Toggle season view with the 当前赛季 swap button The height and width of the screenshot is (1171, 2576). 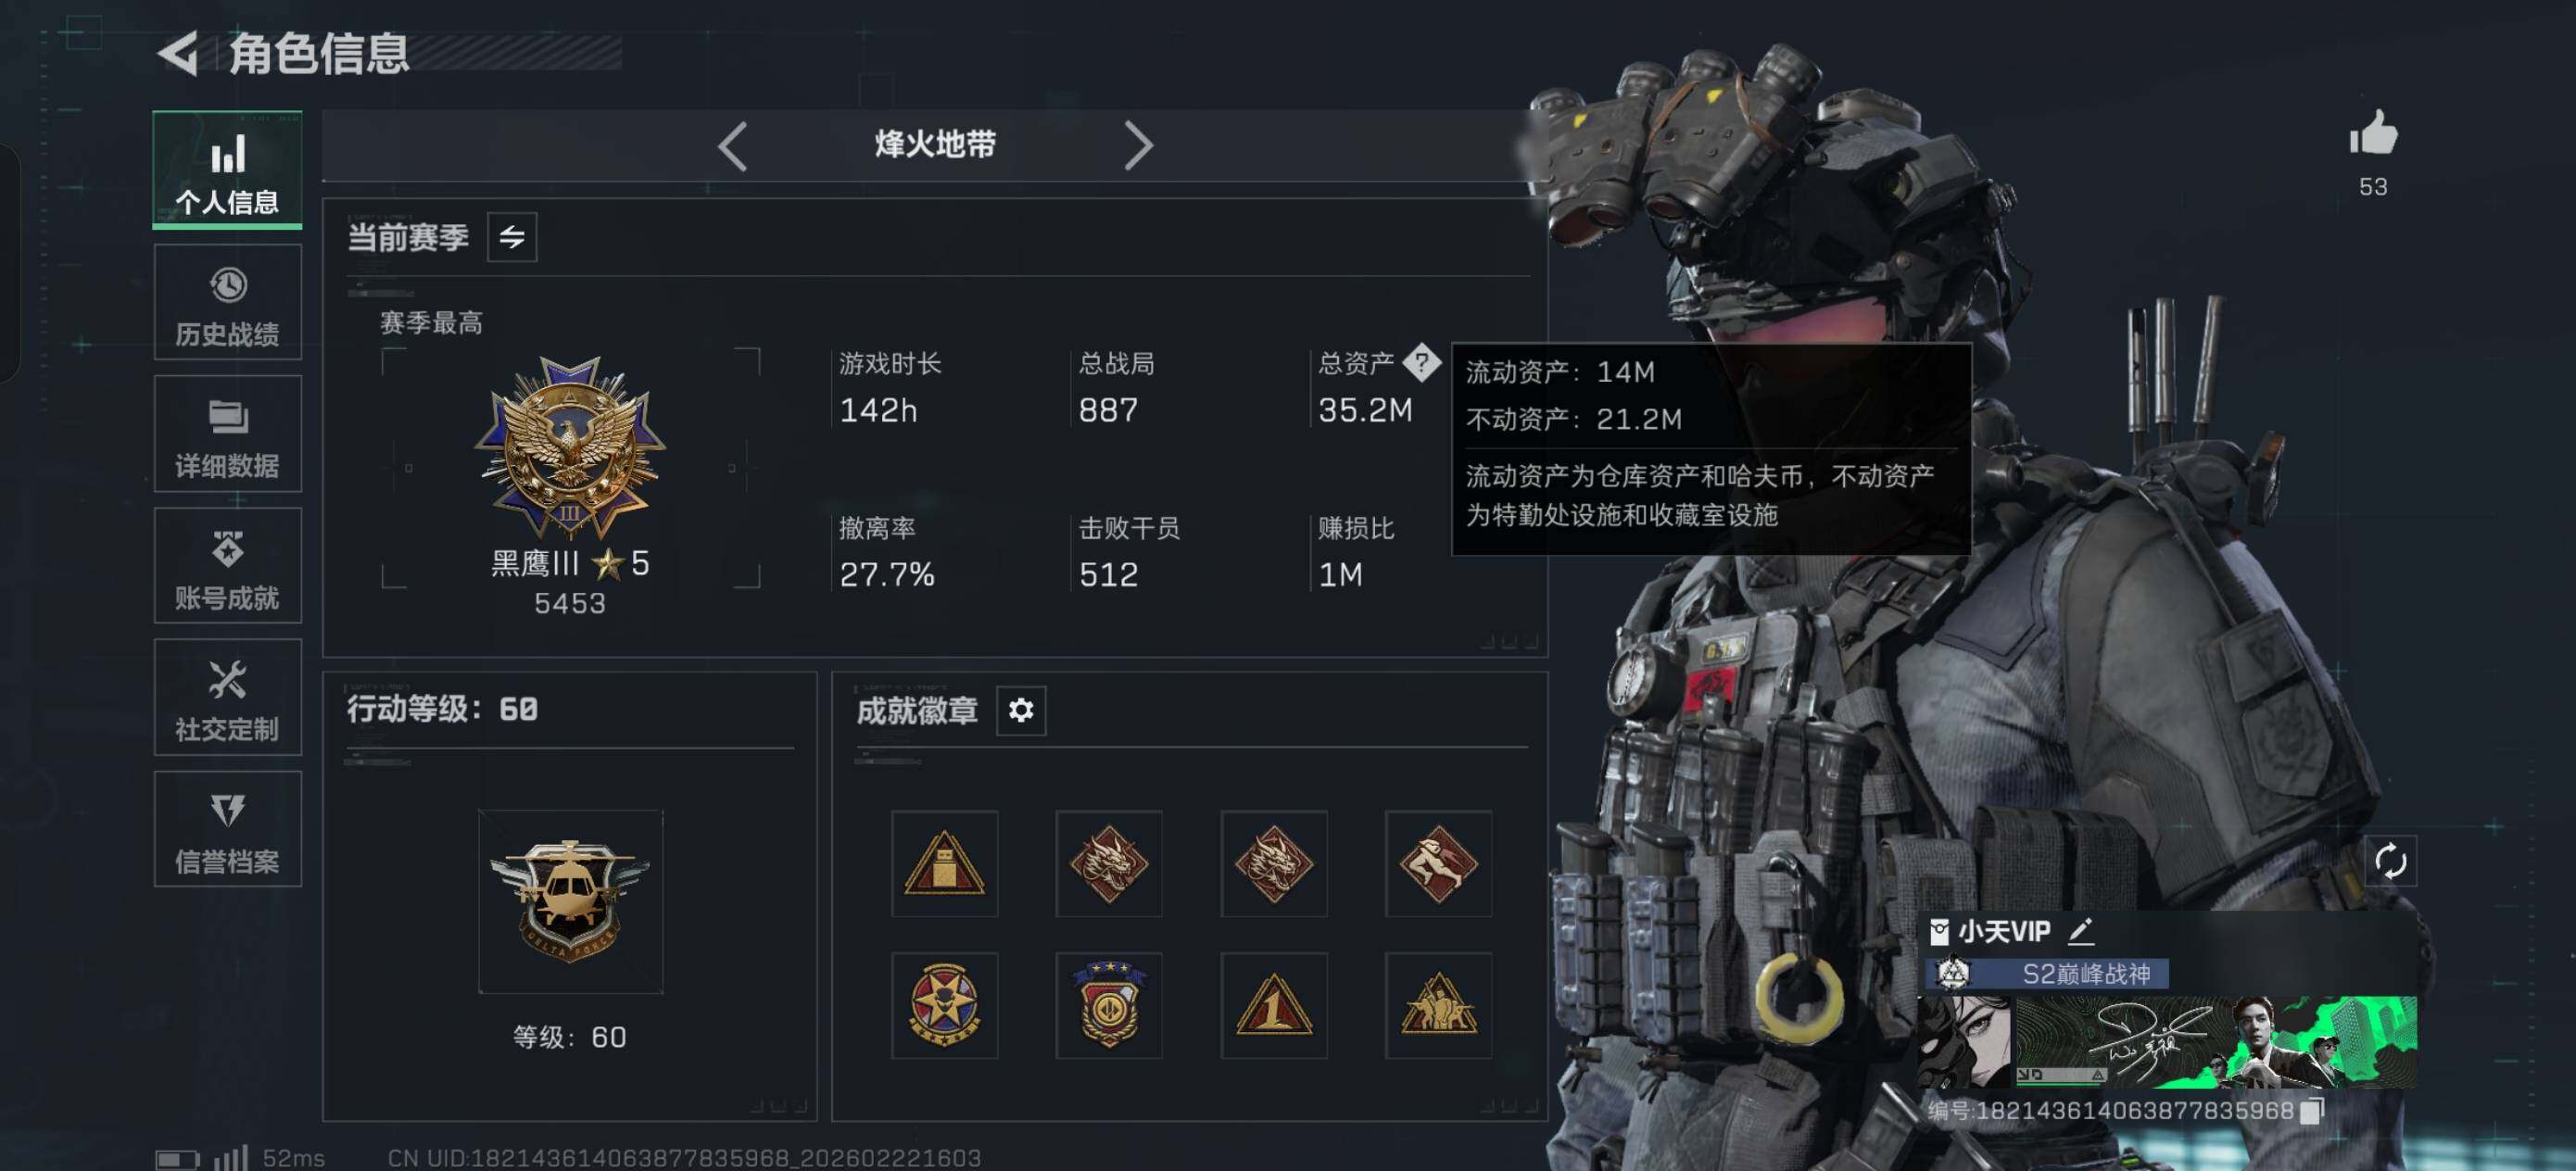(x=512, y=237)
